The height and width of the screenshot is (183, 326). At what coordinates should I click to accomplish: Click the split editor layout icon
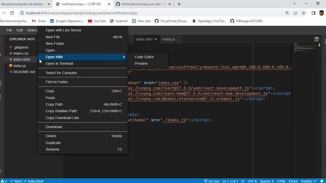316,39
